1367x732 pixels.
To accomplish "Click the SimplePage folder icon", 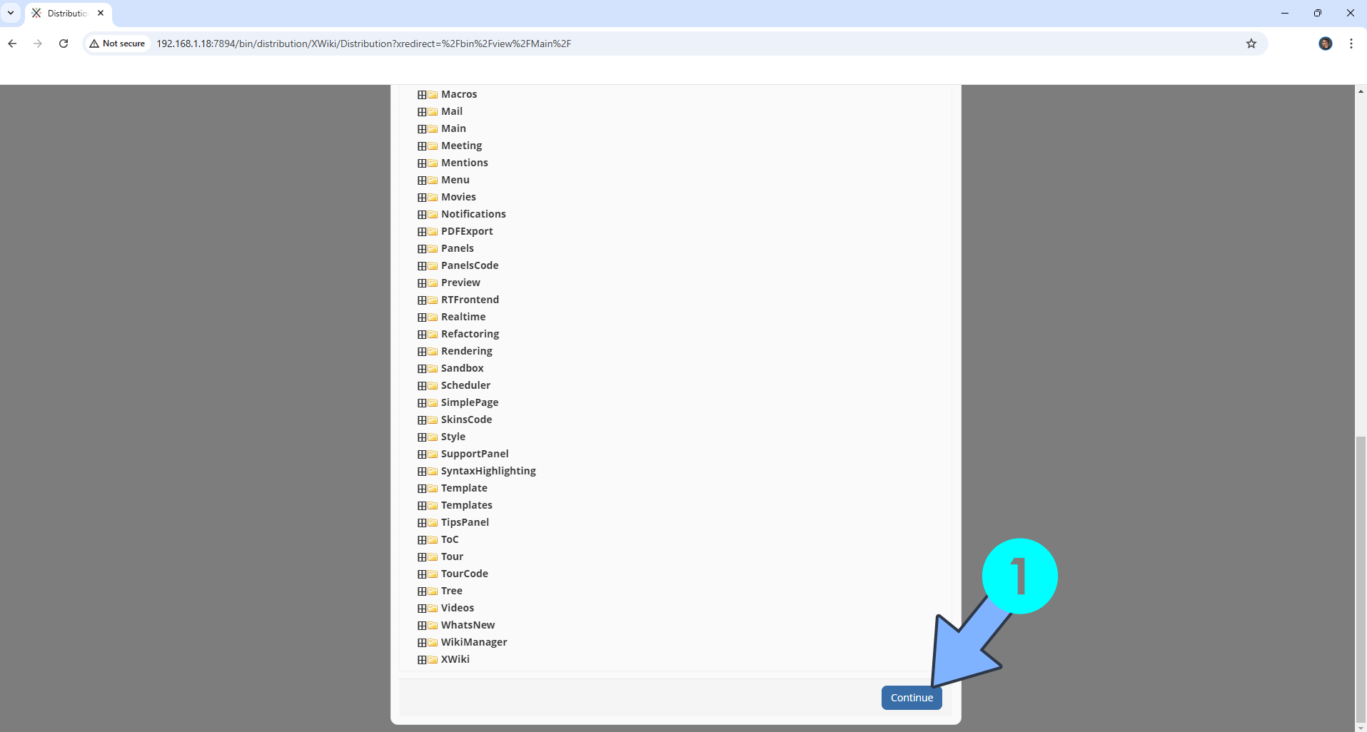I will [x=433, y=403].
